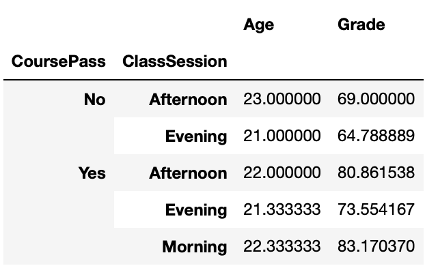Click the Grade column header
This screenshot has height=266, width=425.
[x=361, y=25]
